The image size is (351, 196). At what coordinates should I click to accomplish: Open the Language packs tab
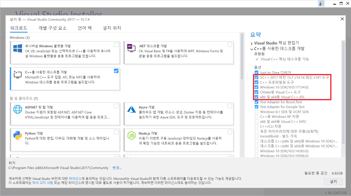coord(85,28)
